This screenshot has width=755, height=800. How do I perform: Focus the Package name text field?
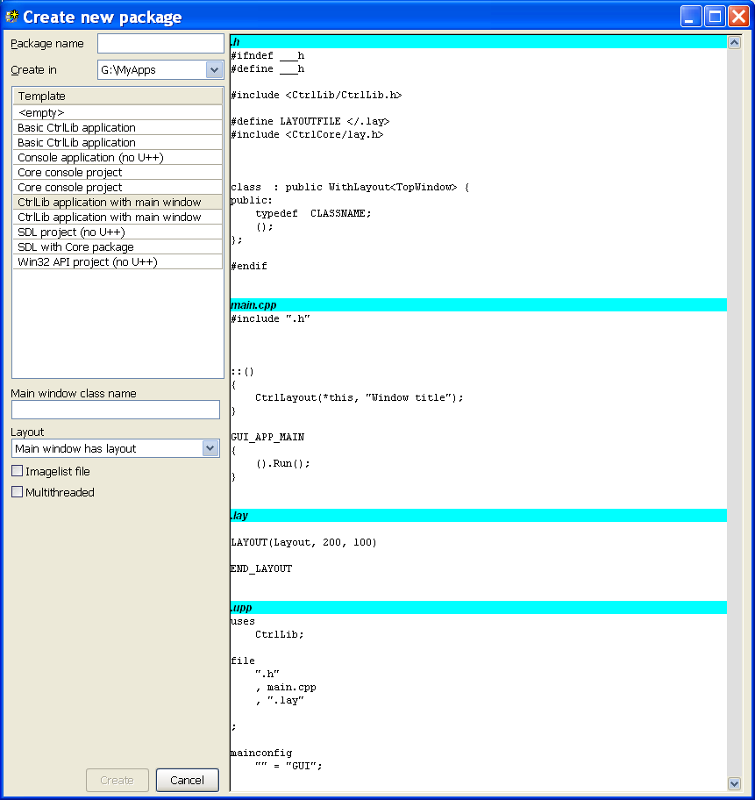click(160, 44)
